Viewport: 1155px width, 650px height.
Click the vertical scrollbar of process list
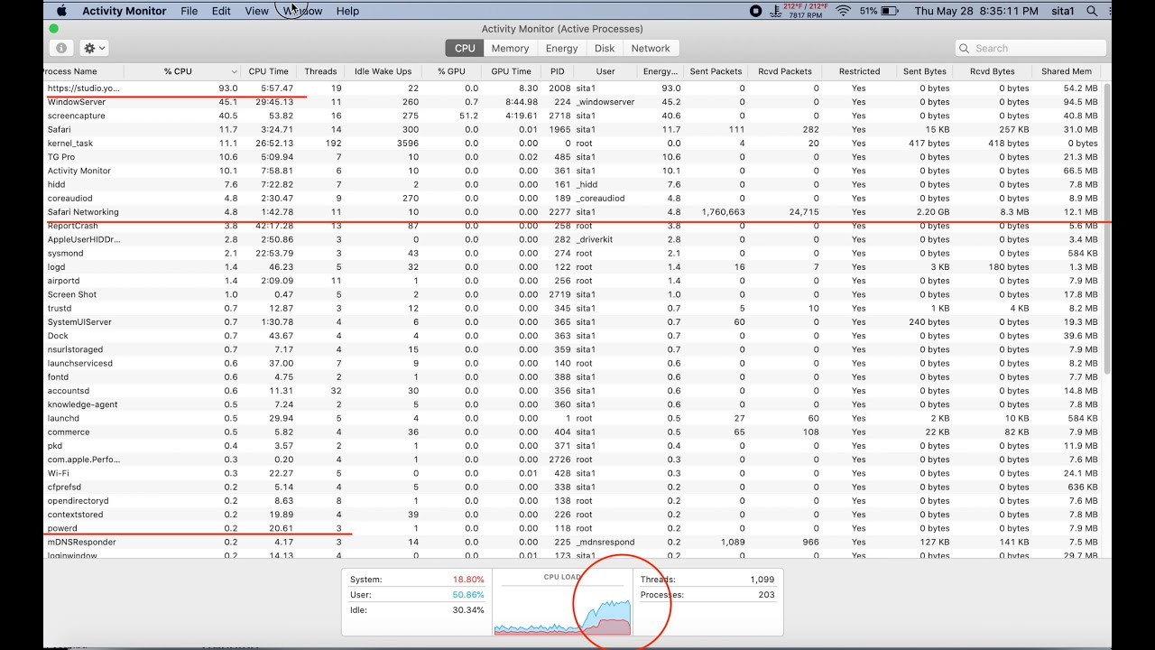tap(1106, 230)
